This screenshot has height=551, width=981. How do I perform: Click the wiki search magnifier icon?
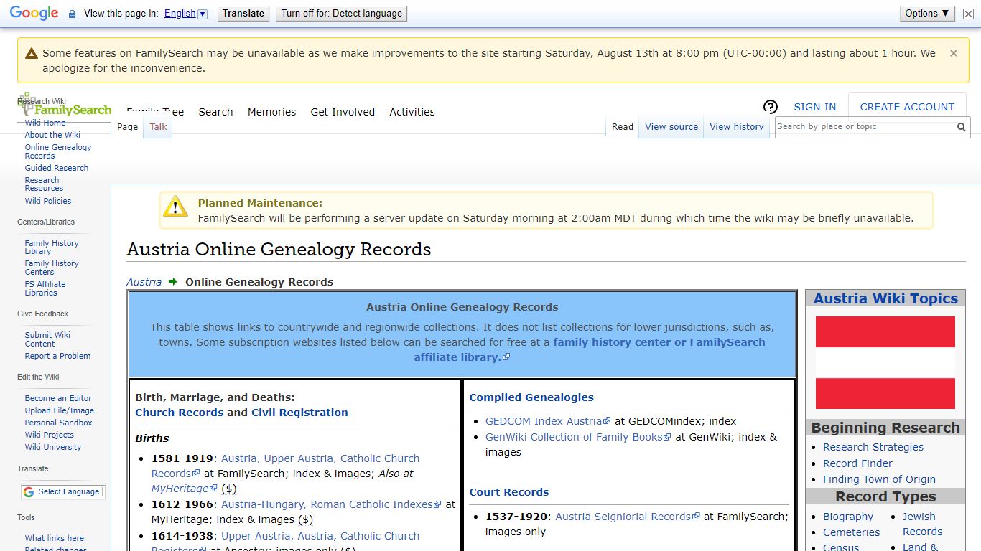(961, 127)
